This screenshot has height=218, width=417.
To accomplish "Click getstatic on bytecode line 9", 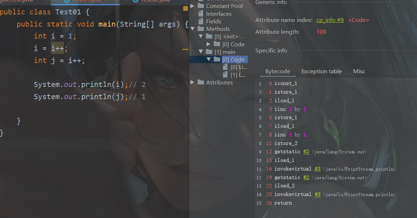I will pos(287,152).
